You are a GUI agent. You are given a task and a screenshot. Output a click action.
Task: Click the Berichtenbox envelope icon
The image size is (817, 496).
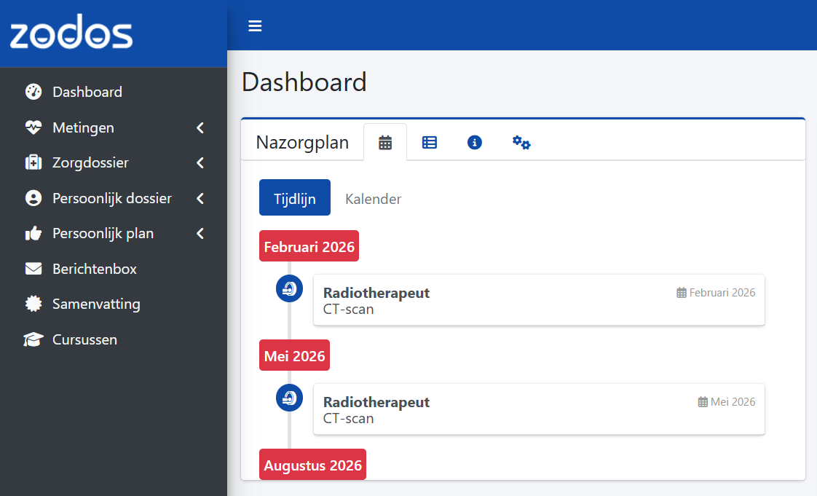tap(33, 269)
